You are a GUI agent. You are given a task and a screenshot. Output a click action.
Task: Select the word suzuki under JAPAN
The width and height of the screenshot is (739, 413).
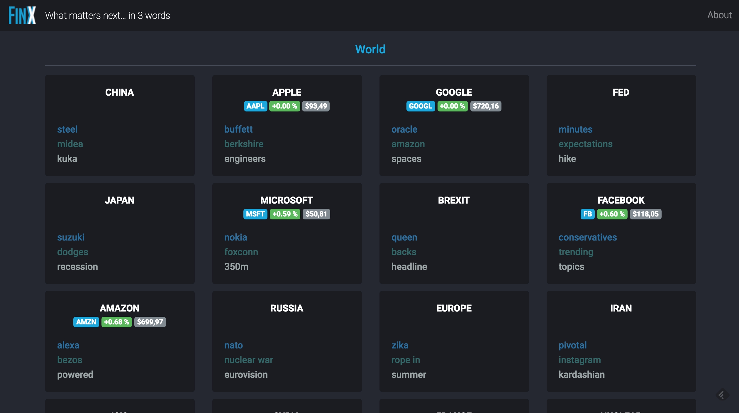[x=71, y=237]
